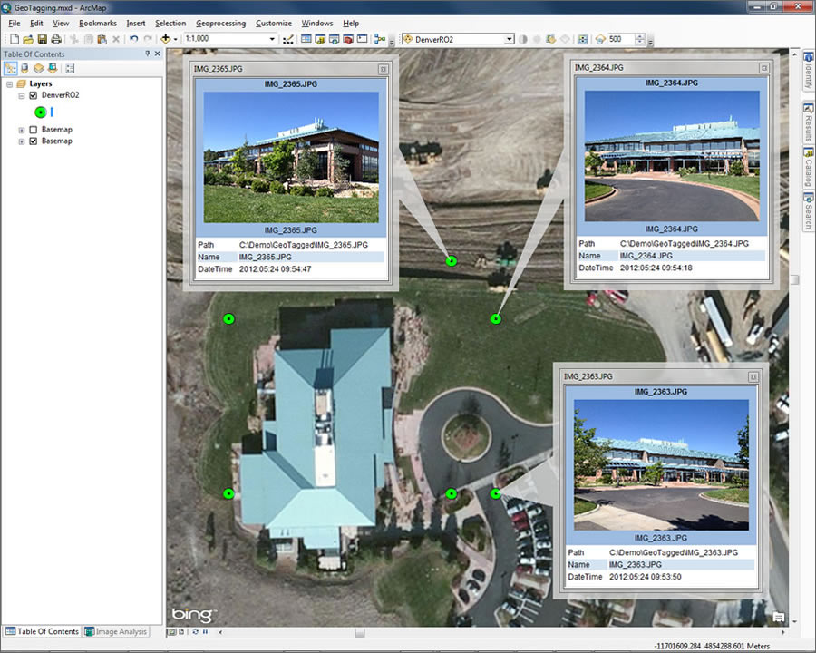Close the IMG_2364.JPG popup
The image size is (816, 653).
[x=764, y=68]
